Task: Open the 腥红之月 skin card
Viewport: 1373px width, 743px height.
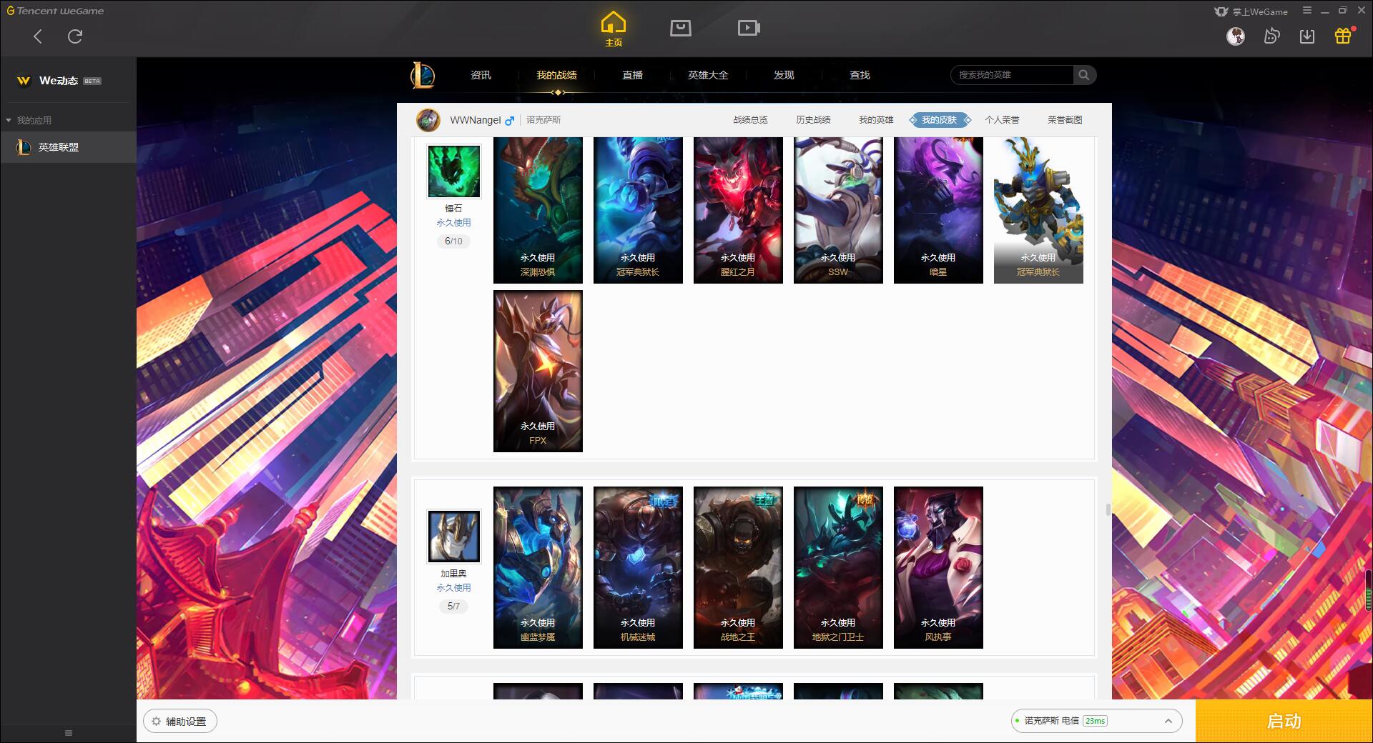Action: [x=738, y=210]
